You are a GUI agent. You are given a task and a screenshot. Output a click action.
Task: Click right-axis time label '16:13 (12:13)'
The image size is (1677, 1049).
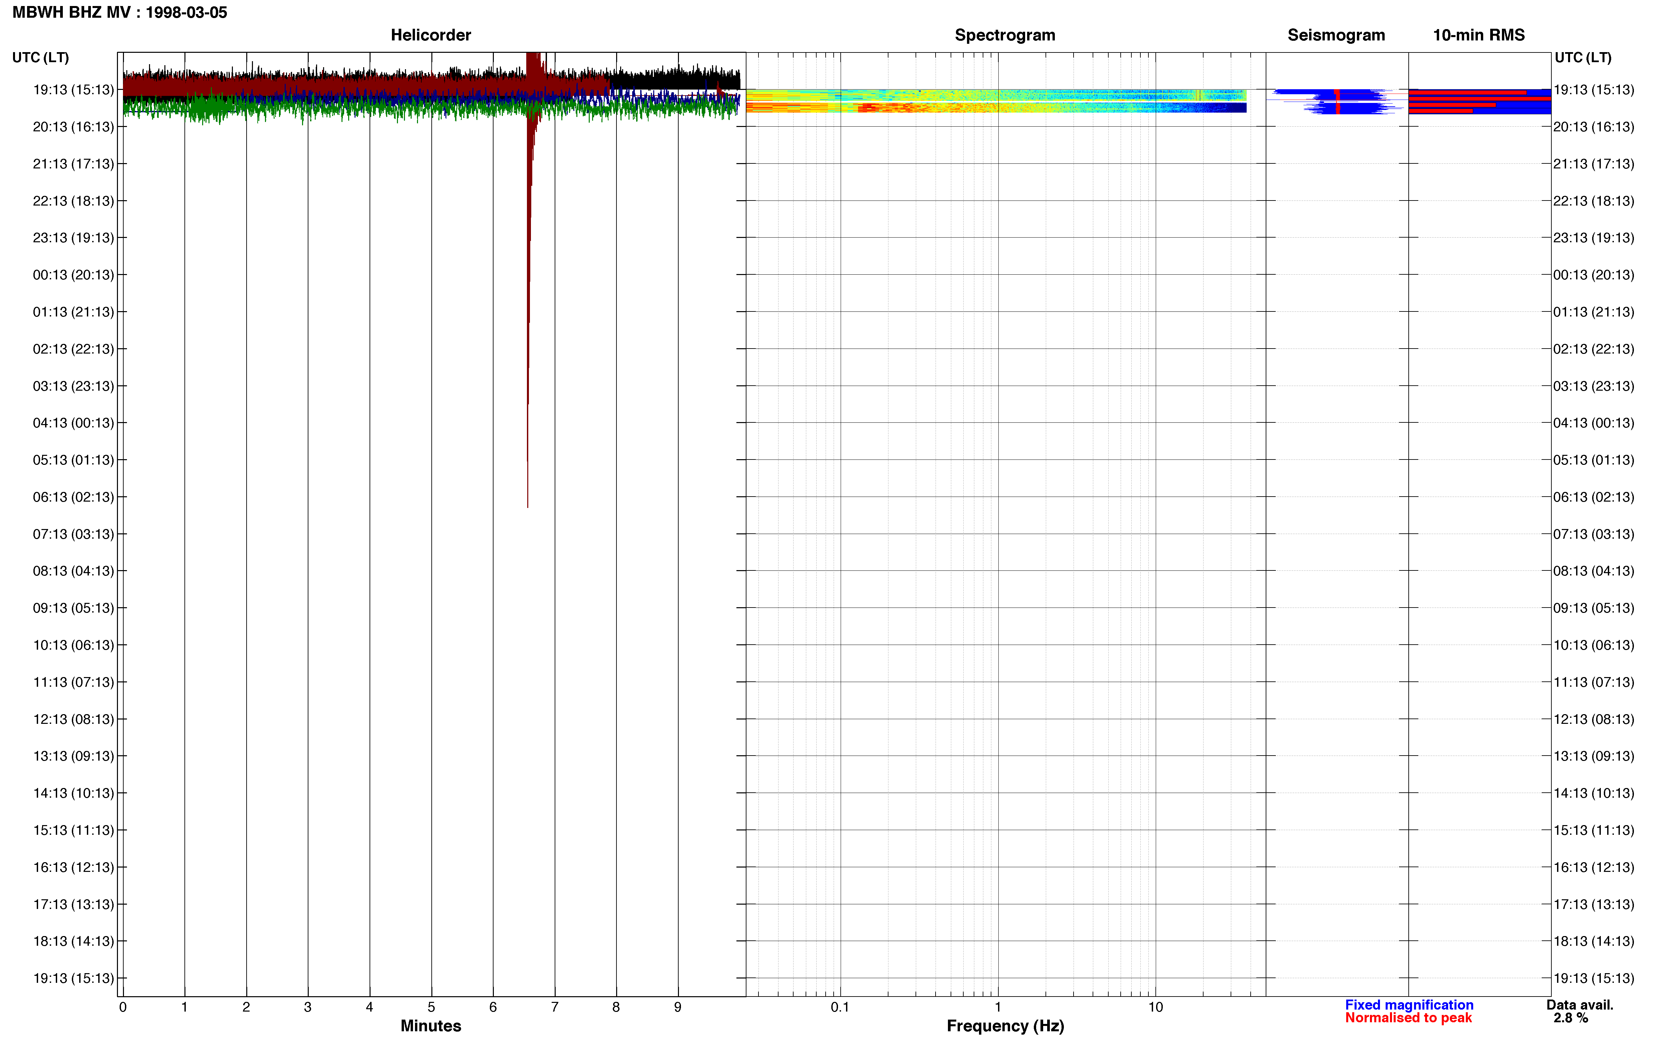(x=1594, y=867)
